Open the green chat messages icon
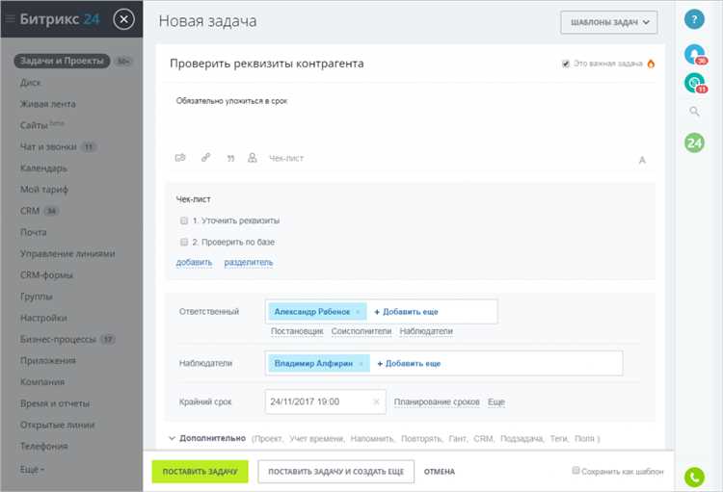The image size is (723, 492). pyautogui.click(x=694, y=83)
